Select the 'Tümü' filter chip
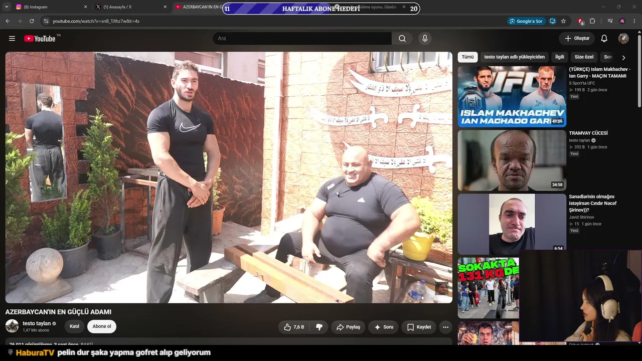The image size is (642, 361). coord(467,57)
